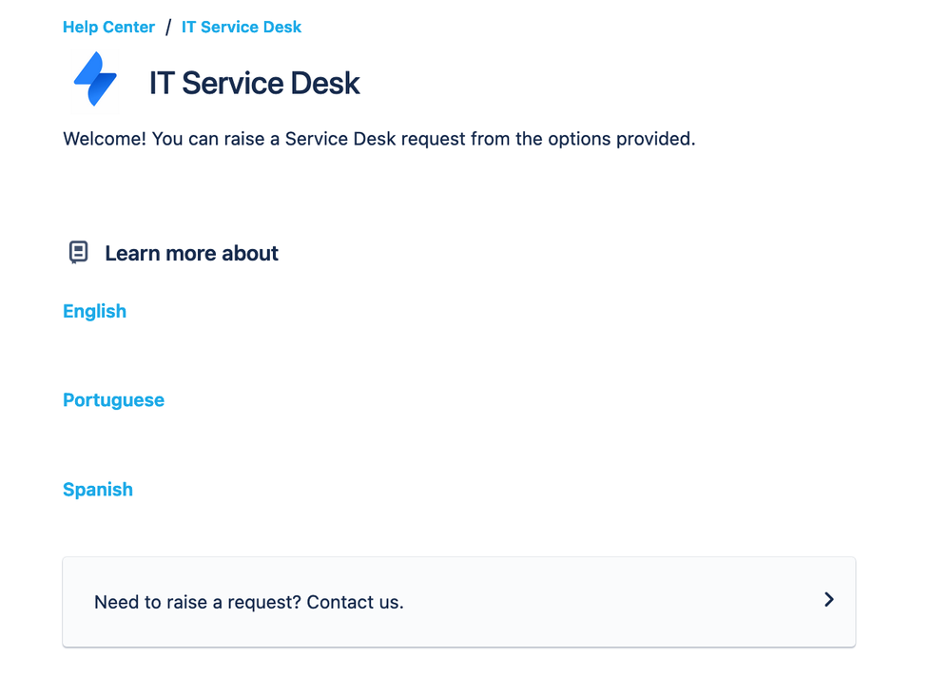Viewport: 950px width, 677px height.
Task: Select the Portuguese knowledge category
Action: [113, 400]
